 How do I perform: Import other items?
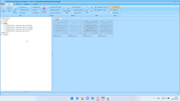(77, 13)
